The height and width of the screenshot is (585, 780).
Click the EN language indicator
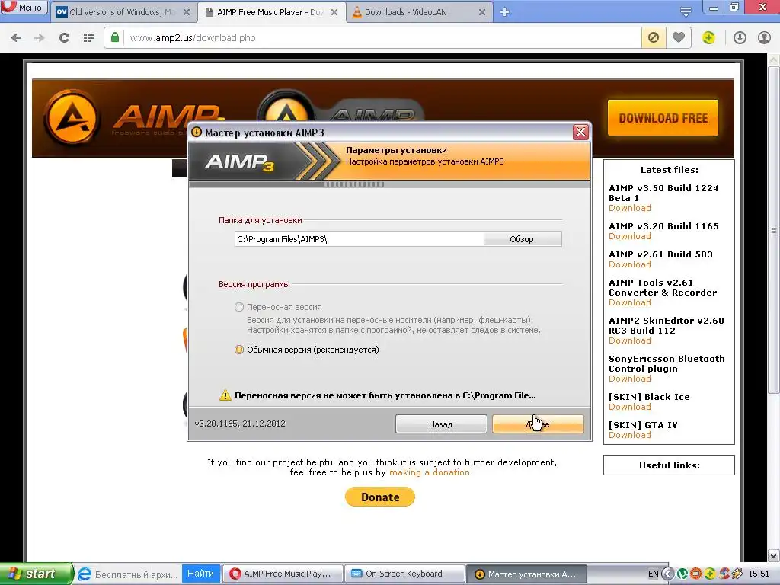point(653,574)
